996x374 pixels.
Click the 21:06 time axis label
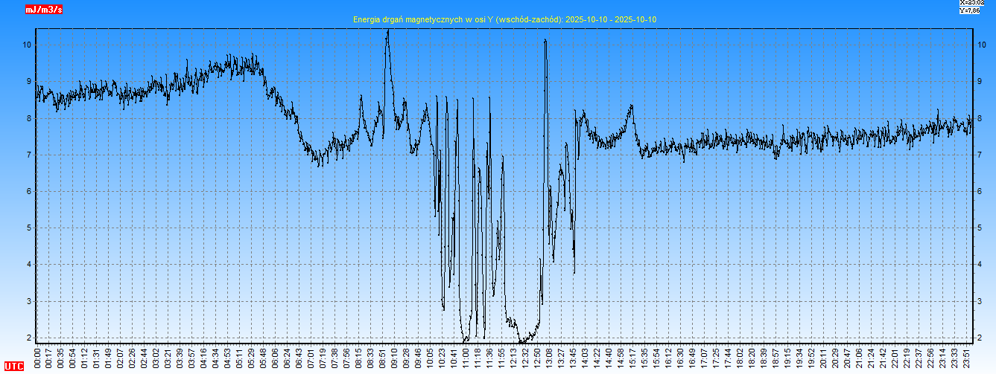(859, 357)
